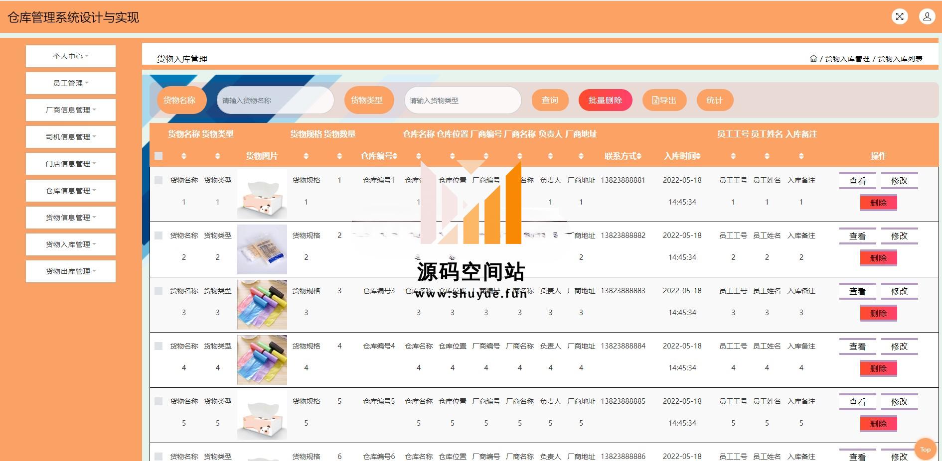Focus the 请输入货物类型 input field
This screenshot has height=461, width=942.
(x=463, y=100)
